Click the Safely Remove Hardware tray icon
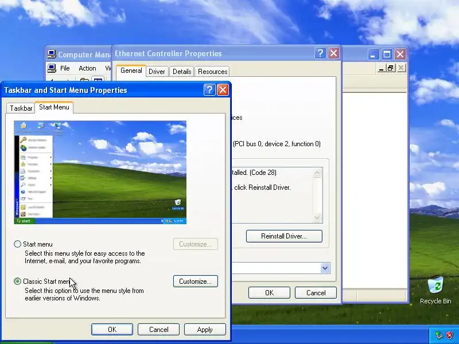Image resolution: width=459 pixels, height=344 pixels. point(439,335)
